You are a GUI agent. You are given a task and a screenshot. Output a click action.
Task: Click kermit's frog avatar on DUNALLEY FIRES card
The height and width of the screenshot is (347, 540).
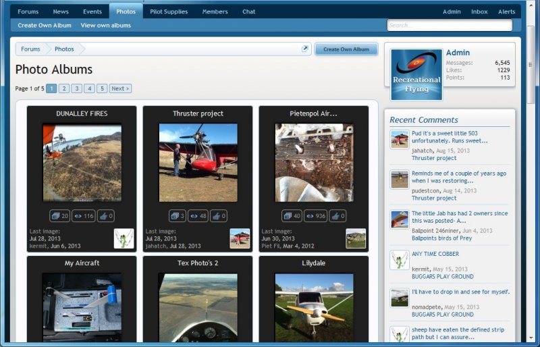[x=124, y=238]
